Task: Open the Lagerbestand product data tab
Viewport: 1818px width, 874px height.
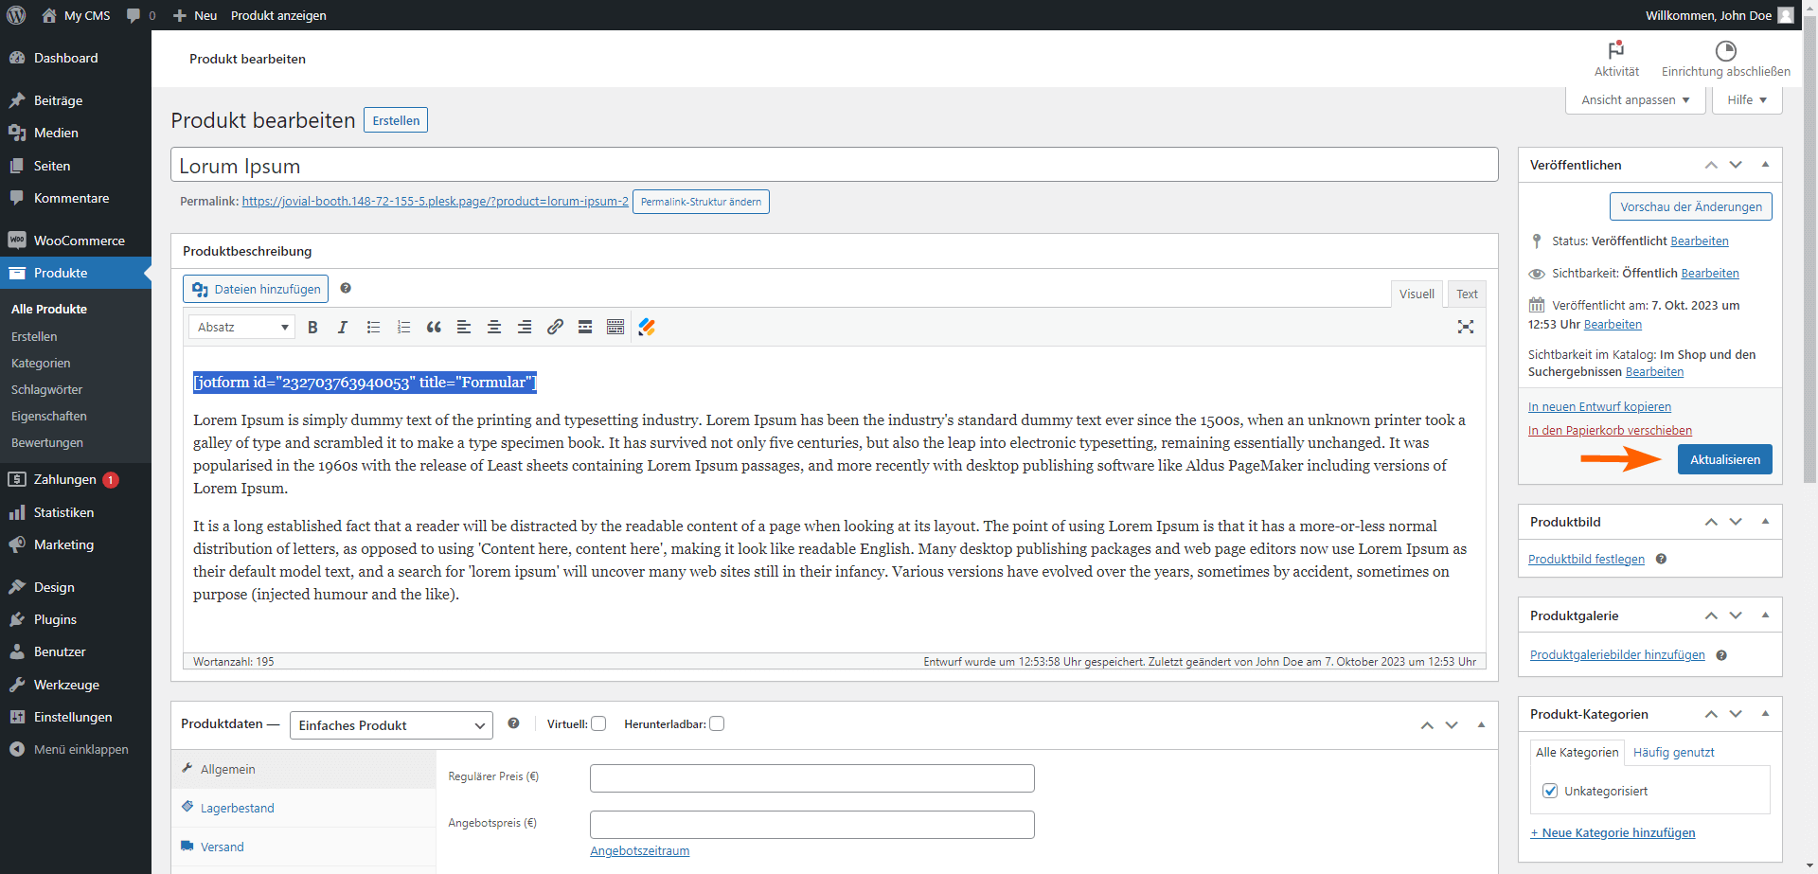Action: 304,808
